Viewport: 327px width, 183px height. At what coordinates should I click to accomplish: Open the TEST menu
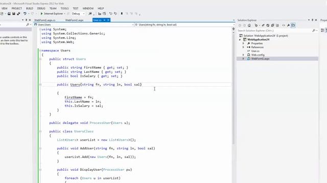tap(76, 8)
